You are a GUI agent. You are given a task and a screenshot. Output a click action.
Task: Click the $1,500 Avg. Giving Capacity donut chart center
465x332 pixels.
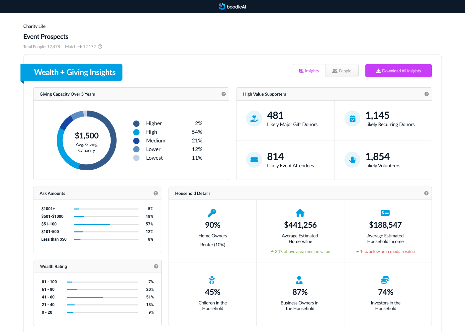pos(87,140)
